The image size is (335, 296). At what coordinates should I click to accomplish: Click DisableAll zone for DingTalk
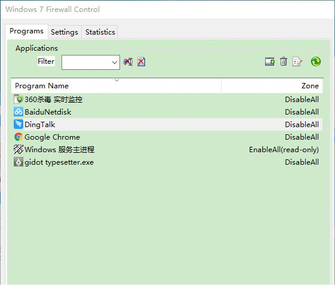302,125
